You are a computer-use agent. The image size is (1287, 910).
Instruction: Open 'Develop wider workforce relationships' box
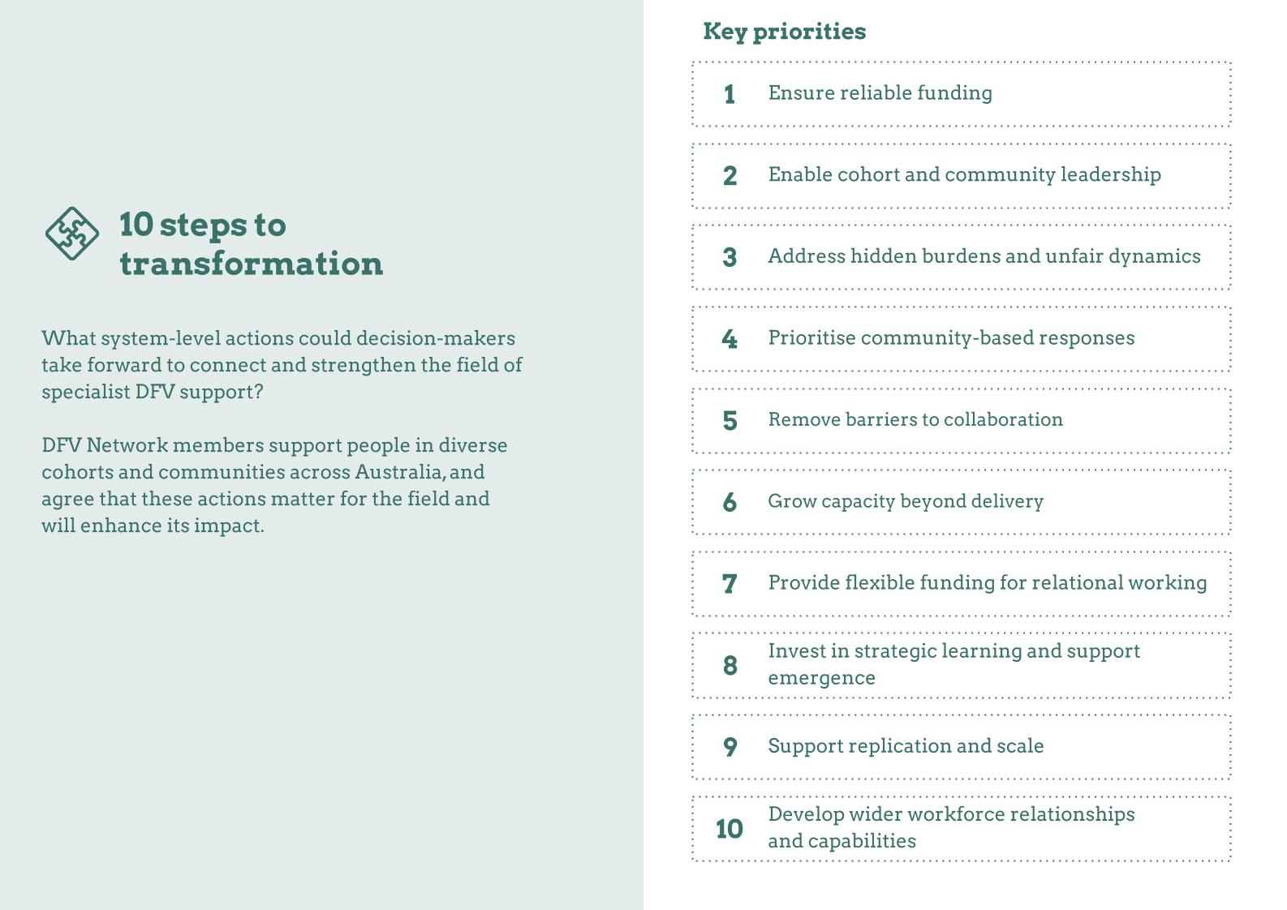pos(961,829)
